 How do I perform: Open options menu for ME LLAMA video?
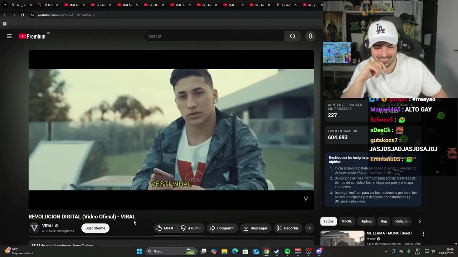[424, 234]
